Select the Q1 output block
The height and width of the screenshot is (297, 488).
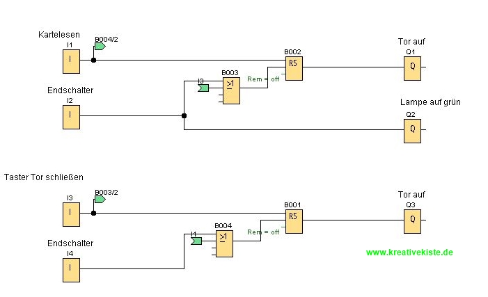pyautogui.click(x=412, y=67)
